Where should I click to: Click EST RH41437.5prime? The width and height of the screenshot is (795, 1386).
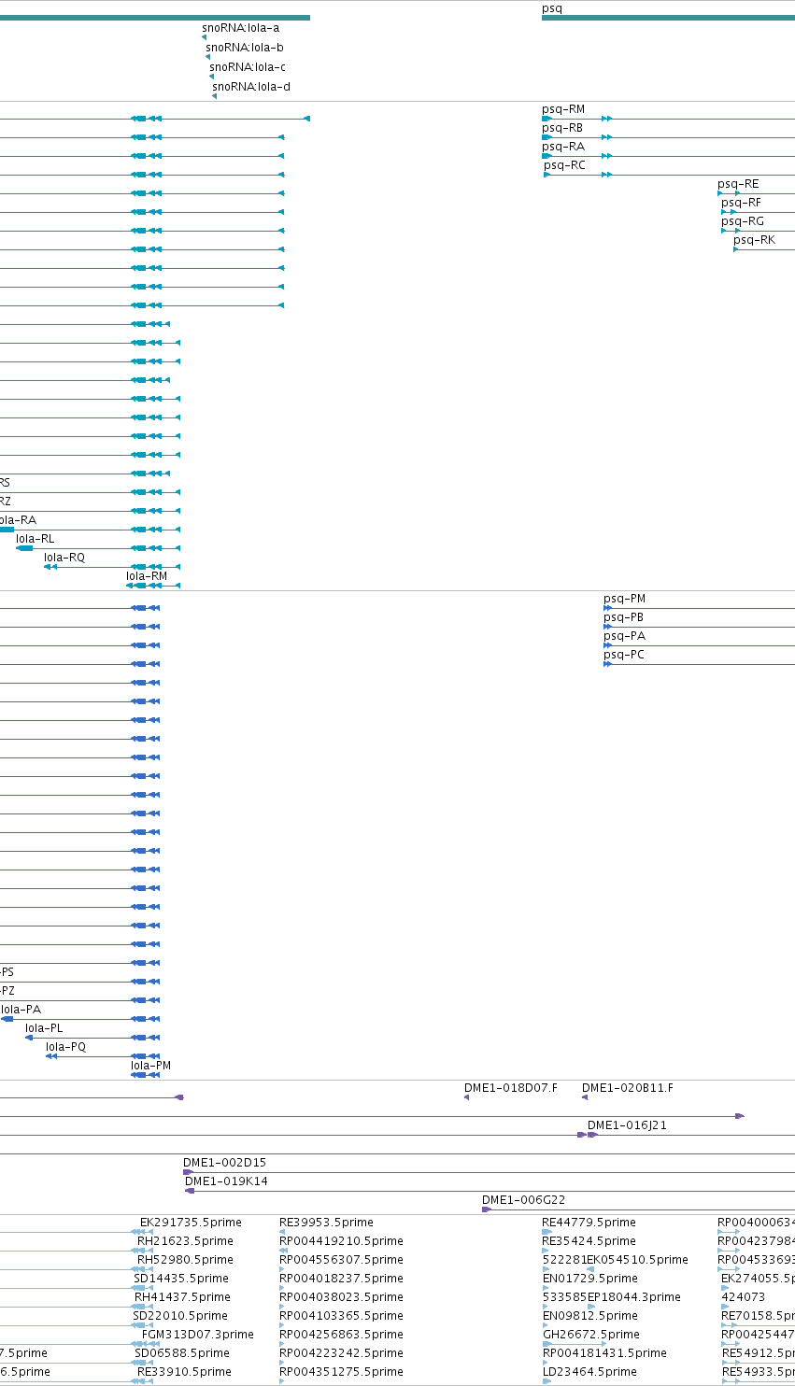[x=182, y=1297]
